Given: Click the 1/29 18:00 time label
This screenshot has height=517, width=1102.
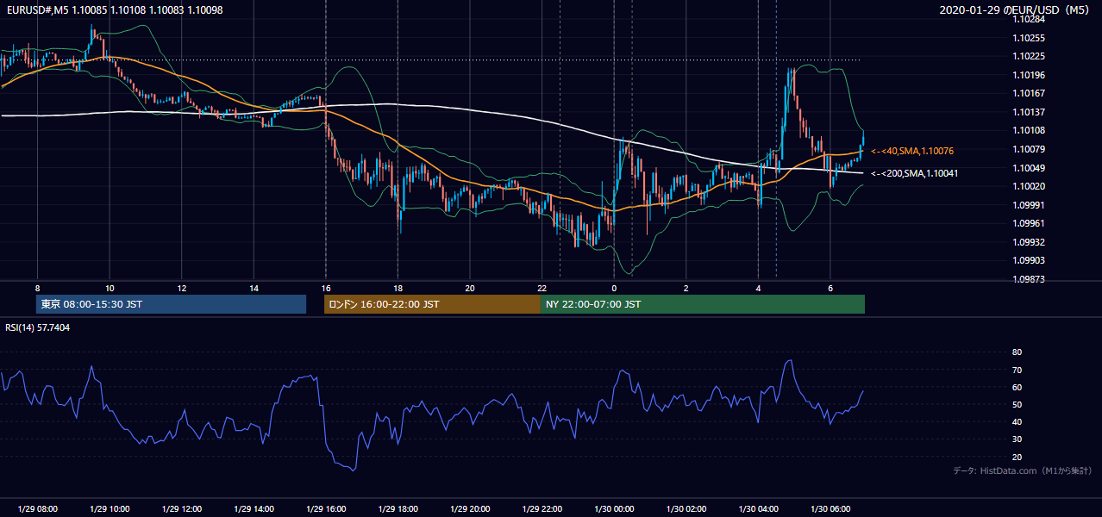Looking at the screenshot, I should 398,509.
